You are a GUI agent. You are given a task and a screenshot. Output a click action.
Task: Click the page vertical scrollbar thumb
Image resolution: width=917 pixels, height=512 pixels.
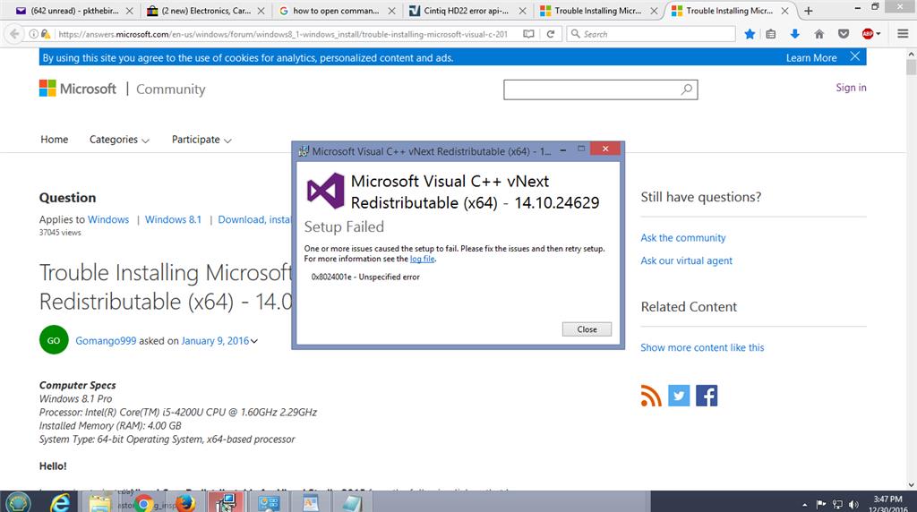point(911,66)
